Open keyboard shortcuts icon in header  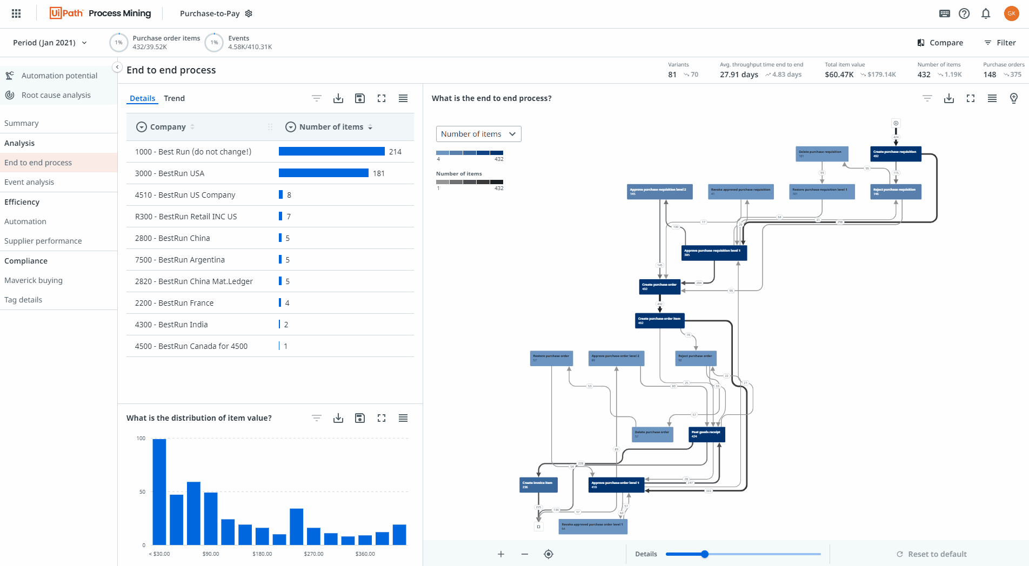[945, 14]
